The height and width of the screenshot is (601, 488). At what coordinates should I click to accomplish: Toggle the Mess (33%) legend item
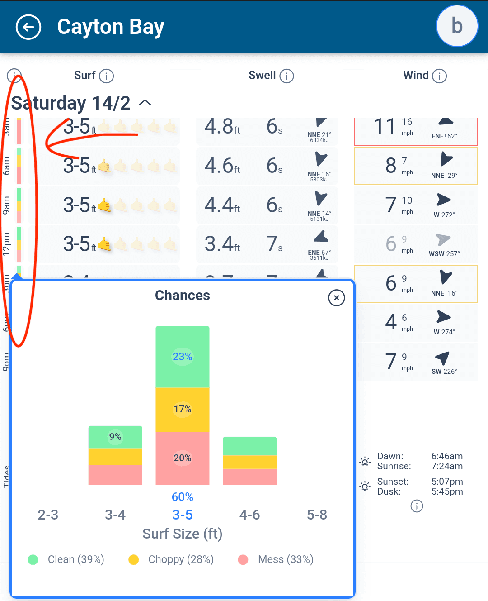tap(276, 559)
